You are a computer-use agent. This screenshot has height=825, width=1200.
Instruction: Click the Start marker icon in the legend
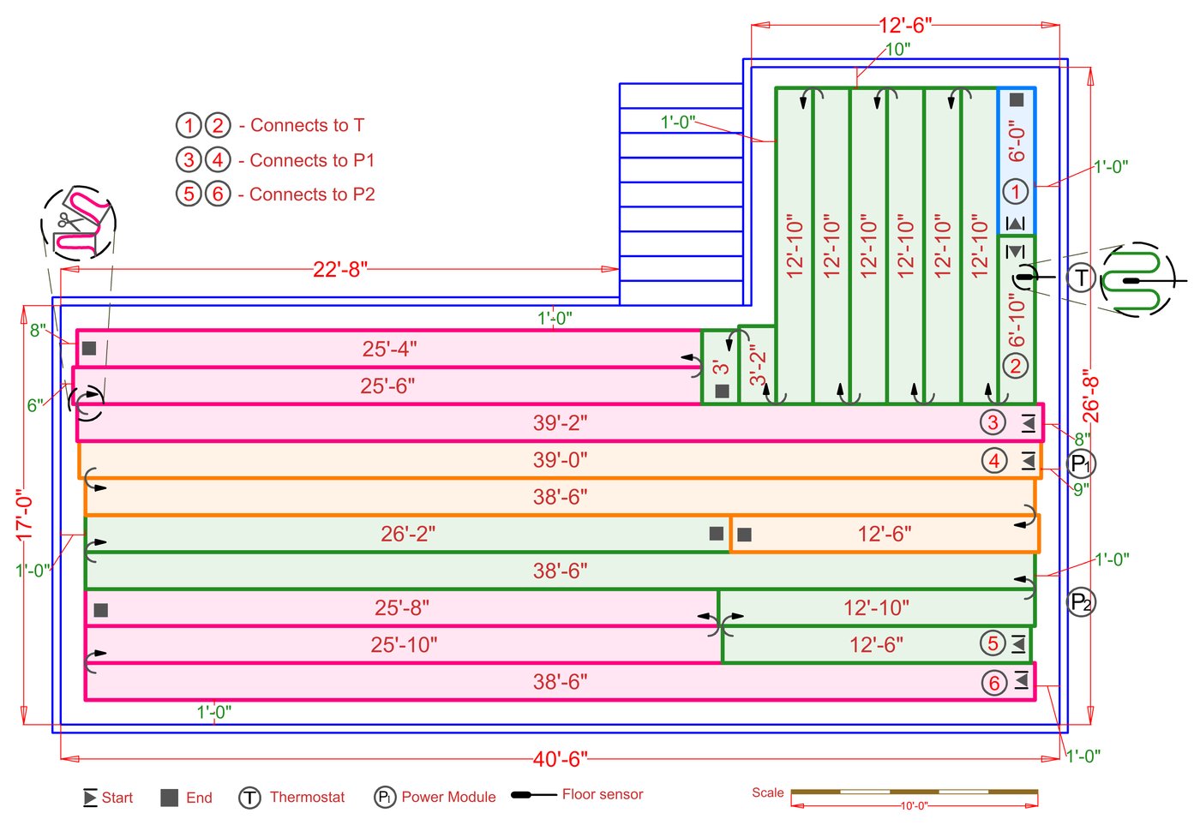pyautogui.click(x=90, y=798)
